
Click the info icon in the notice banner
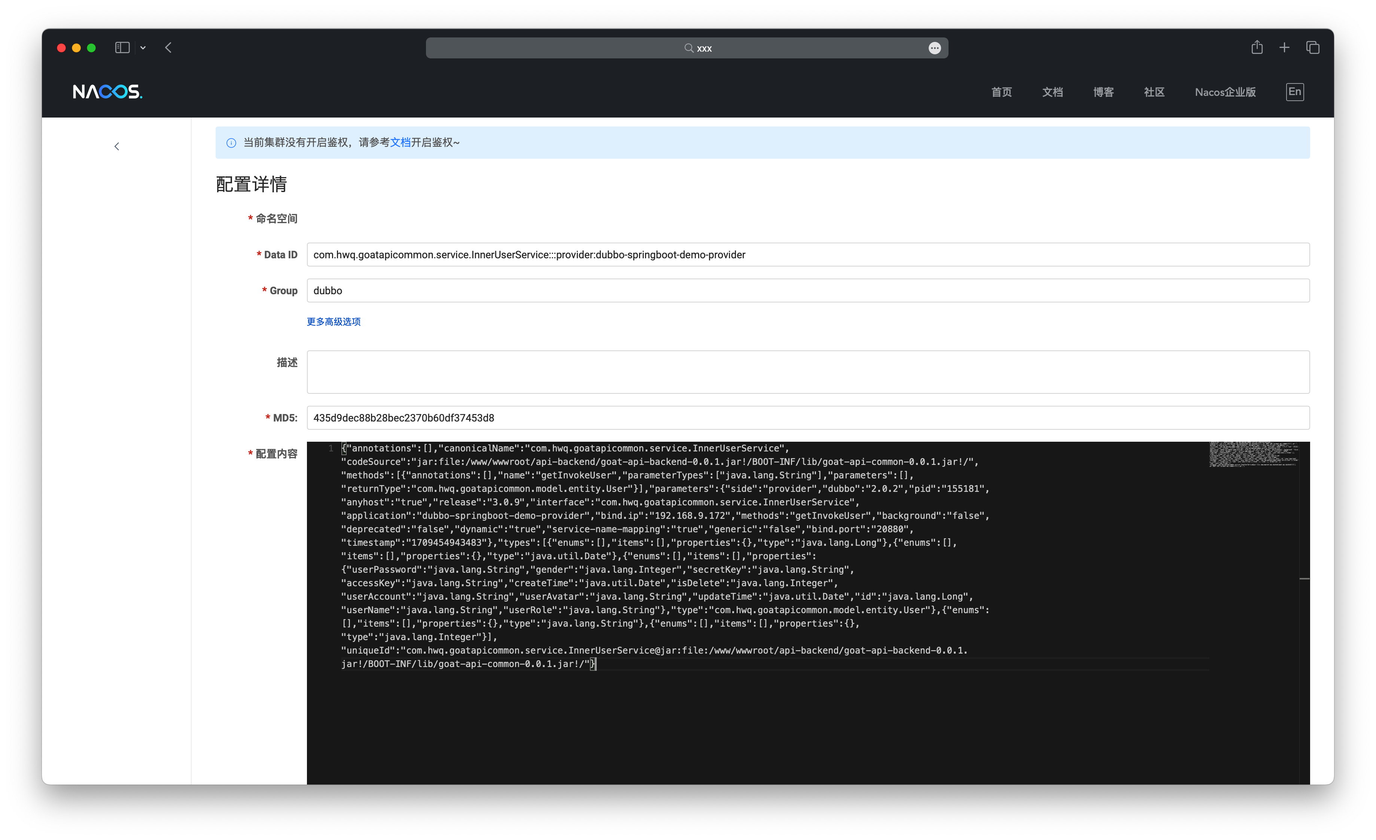(231, 143)
